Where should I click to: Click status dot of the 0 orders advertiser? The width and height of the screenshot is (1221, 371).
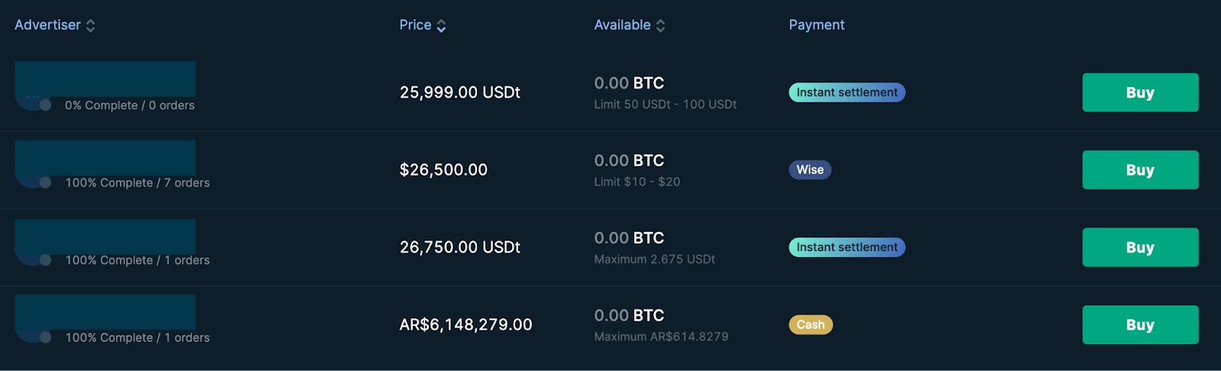tap(46, 105)
